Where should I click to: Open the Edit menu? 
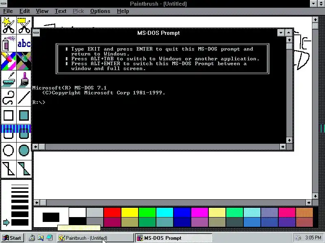click(x=24, y=11)
